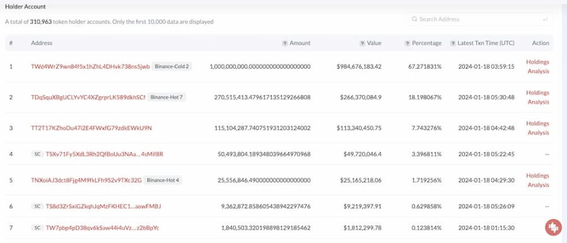The width and height of the screenshot is (567, 243).
Task: Click the Value column question-mark icon
Action: 362,43
